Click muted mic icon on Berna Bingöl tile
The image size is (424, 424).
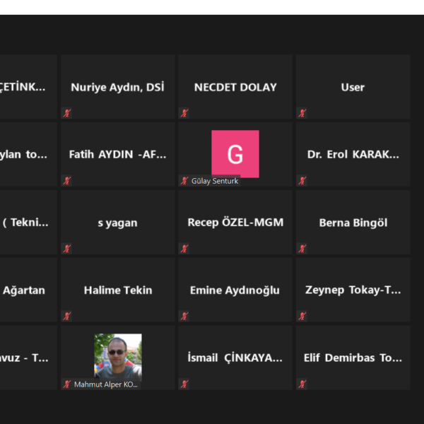[302, 249]
